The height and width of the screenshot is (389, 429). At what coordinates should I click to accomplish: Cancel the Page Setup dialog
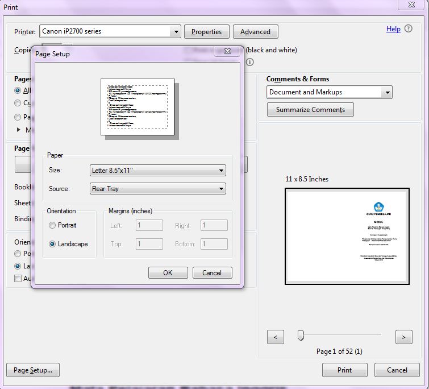click(x=212, y=272)
